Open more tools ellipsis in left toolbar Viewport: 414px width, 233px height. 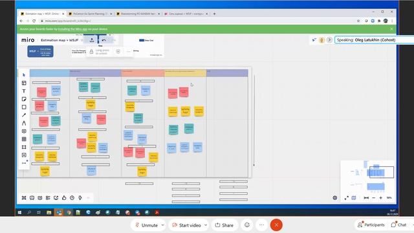(x=24, y=163)
